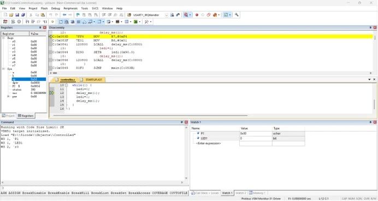Toggle the Call Stack Window icon
The image size is (378, 201).
84,22
